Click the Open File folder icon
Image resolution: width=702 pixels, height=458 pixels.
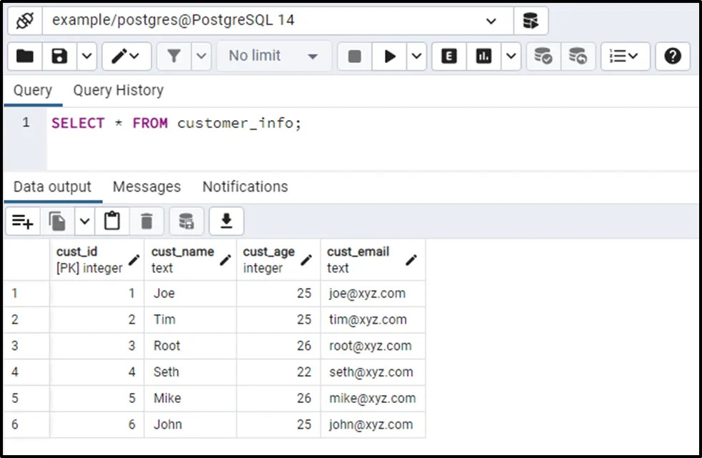25,56
